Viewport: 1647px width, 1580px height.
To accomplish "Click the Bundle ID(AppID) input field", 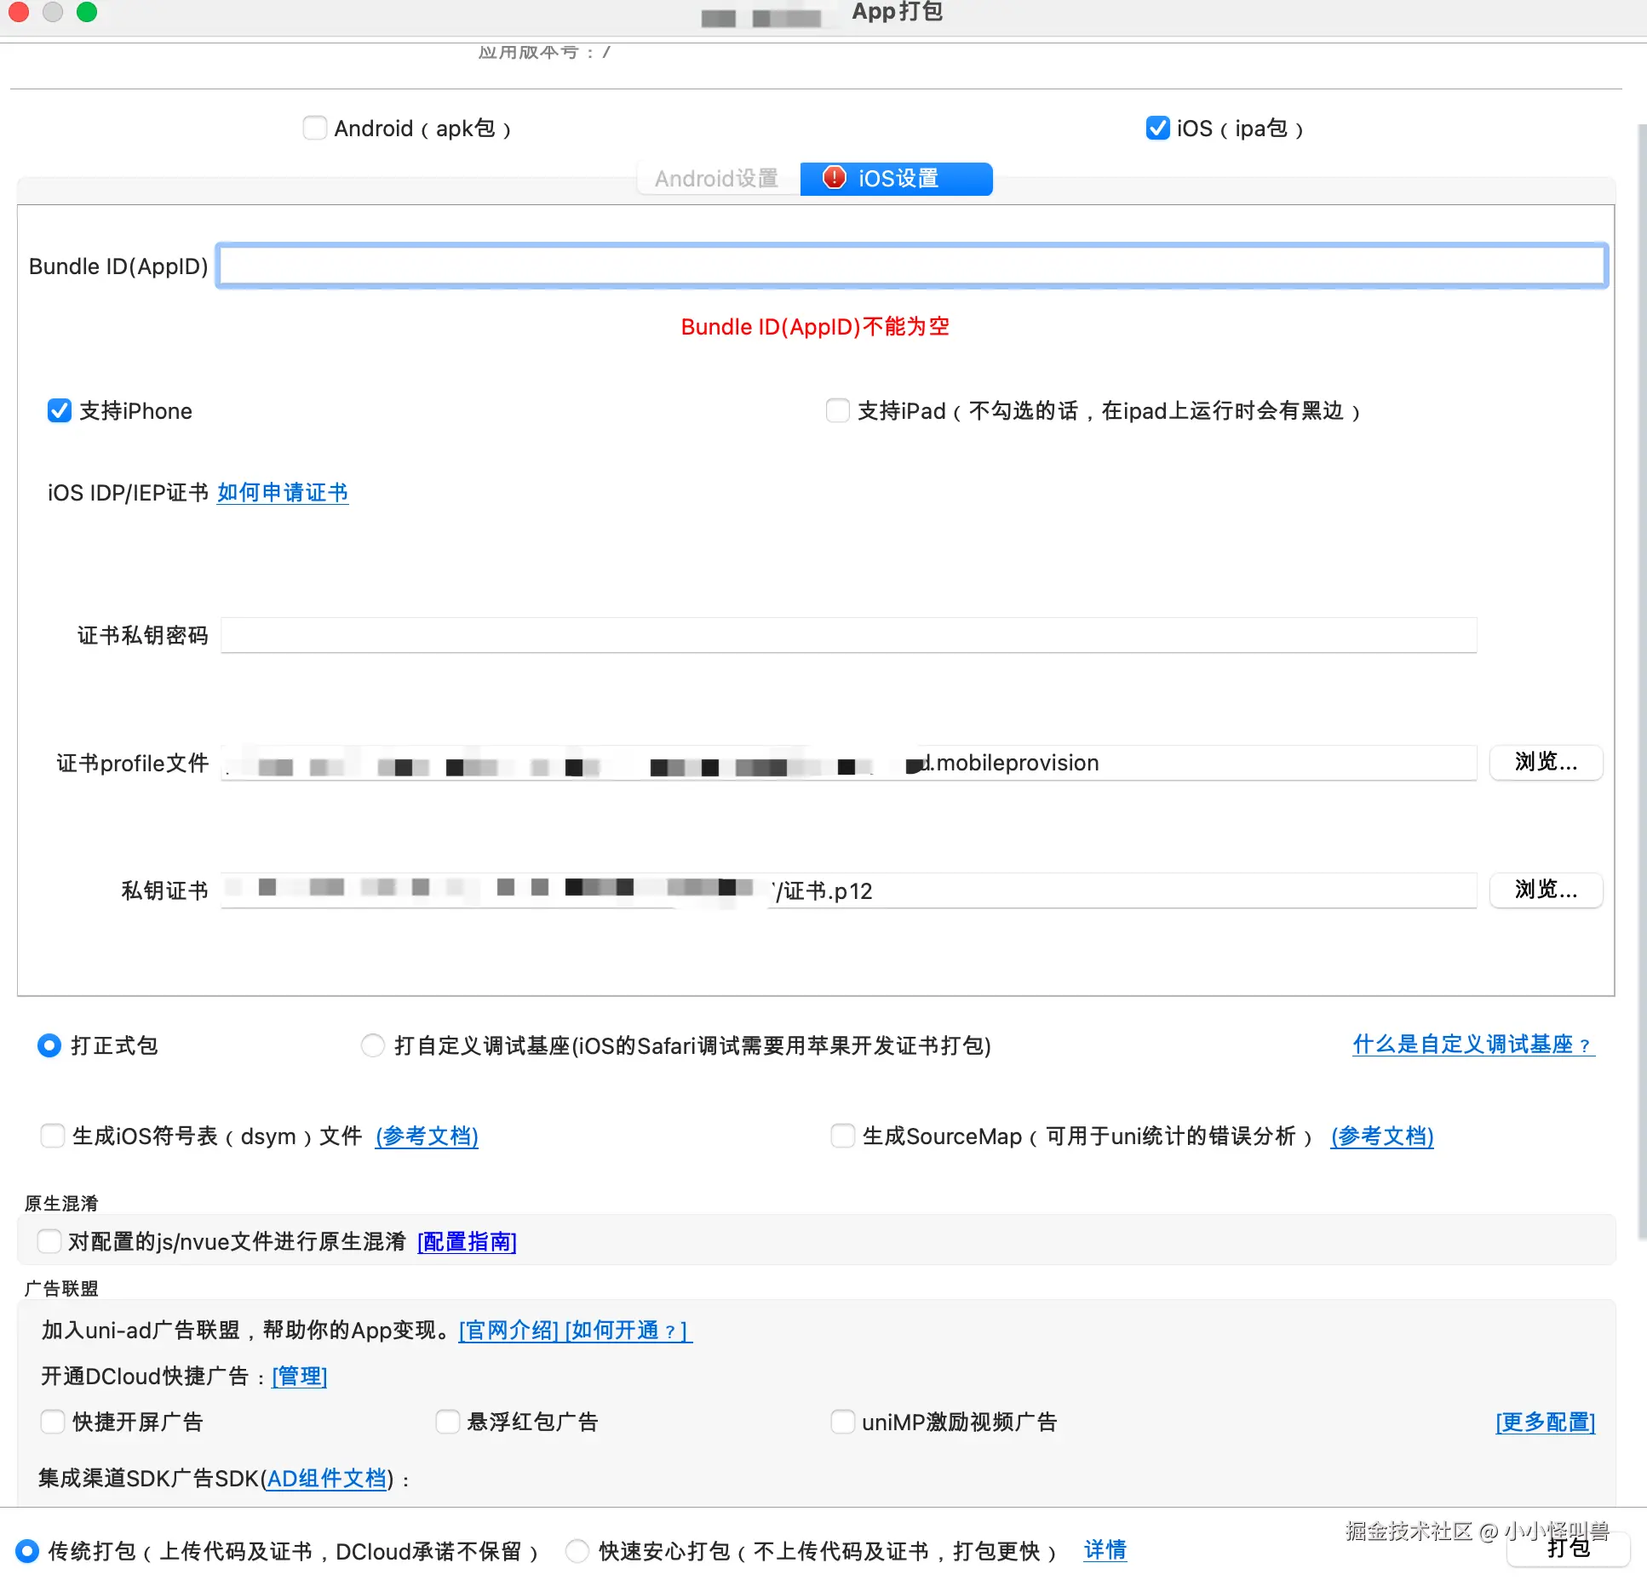I will 911,266.
